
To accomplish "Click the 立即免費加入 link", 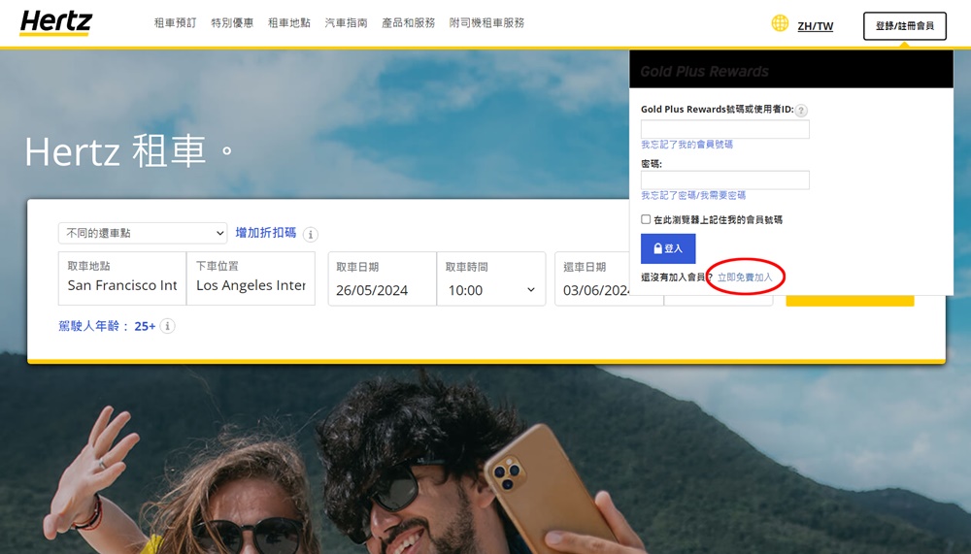I will tap(745, 277).
